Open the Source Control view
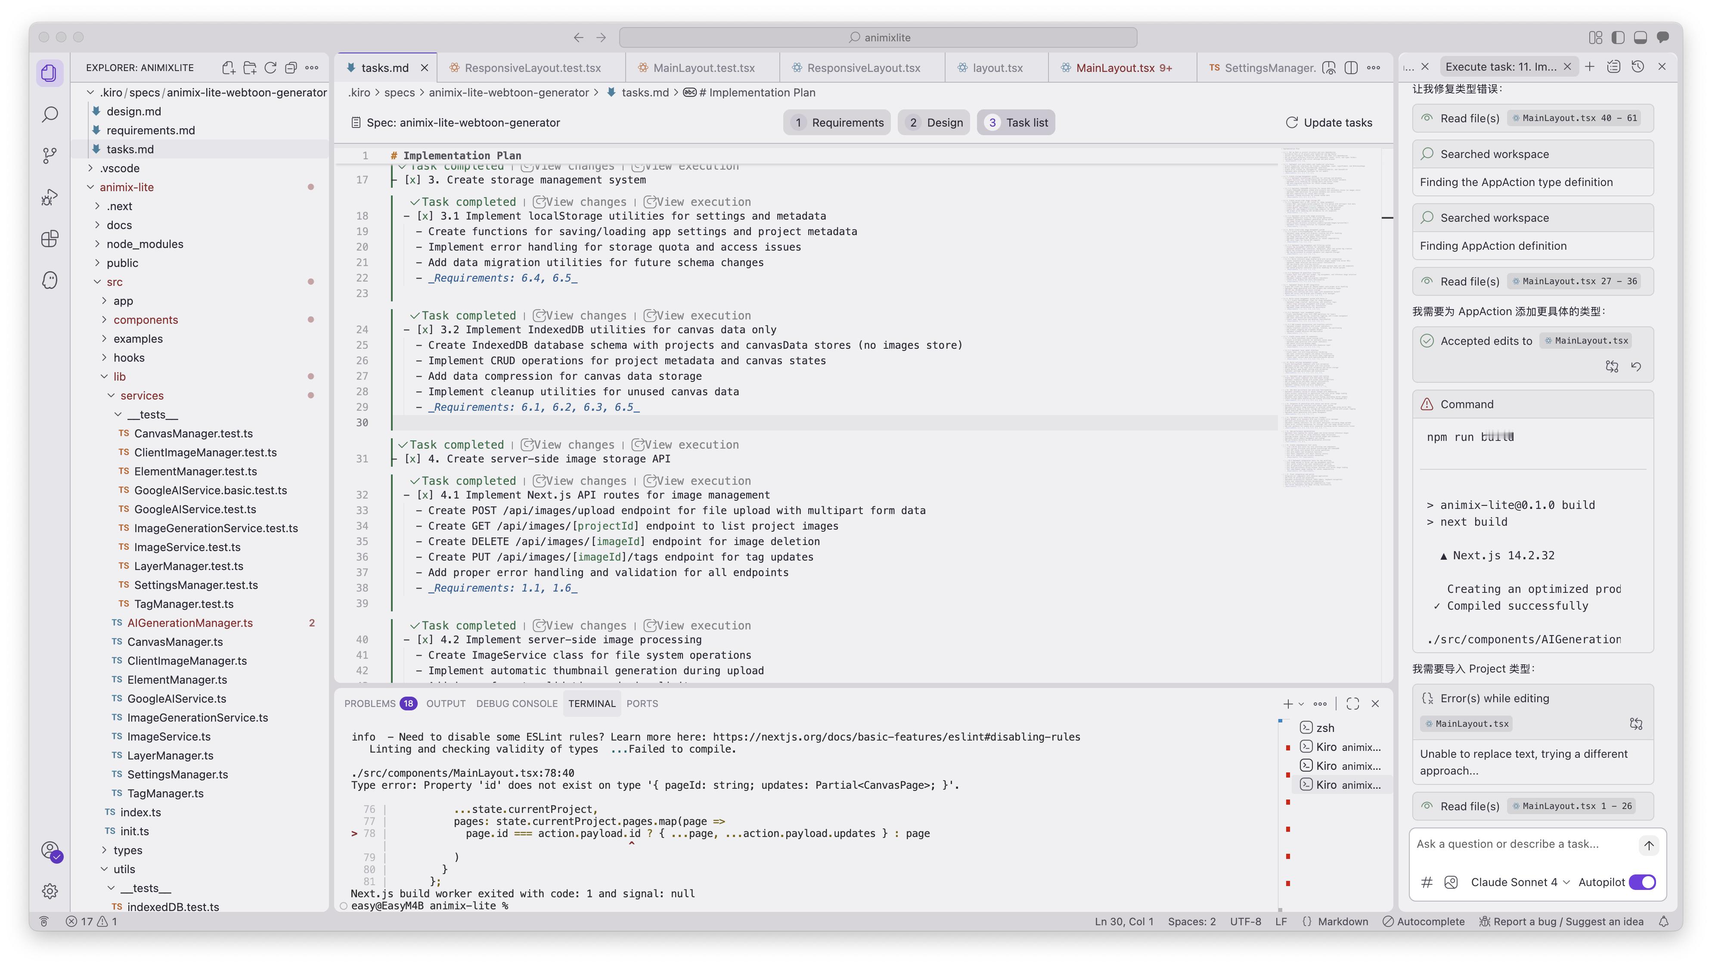1712x967 pixels. coord(49,155)
